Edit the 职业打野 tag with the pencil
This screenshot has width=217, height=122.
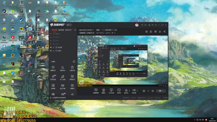coord(116,30)
